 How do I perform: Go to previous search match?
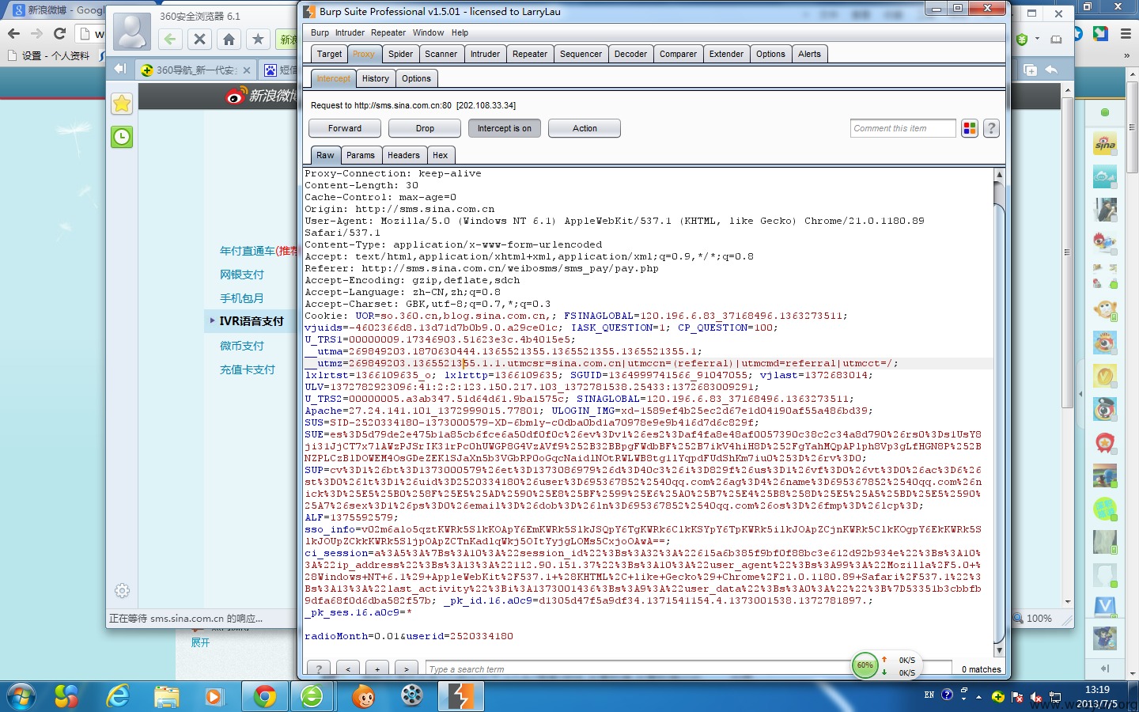tap(348, 669)
